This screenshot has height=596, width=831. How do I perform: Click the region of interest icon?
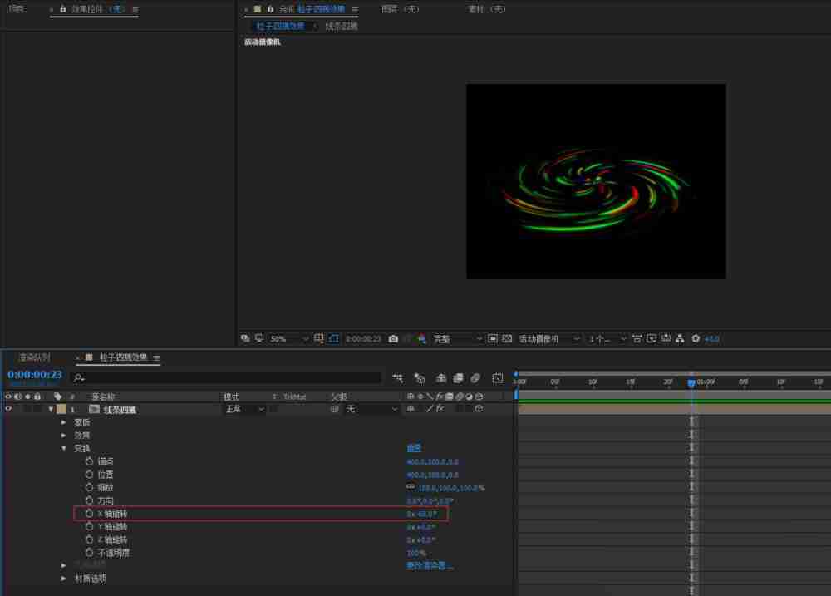pyautogui.click(x=493, y=339)
